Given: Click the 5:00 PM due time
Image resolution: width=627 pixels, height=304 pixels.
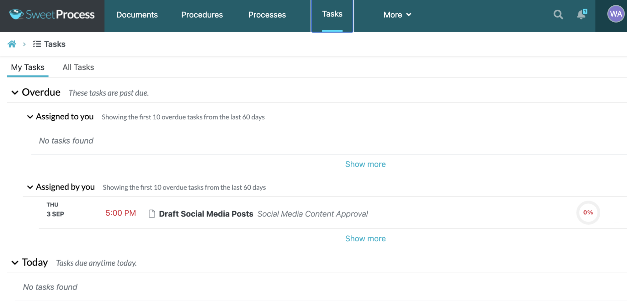Looking at the screenshot, I should 121,213.
